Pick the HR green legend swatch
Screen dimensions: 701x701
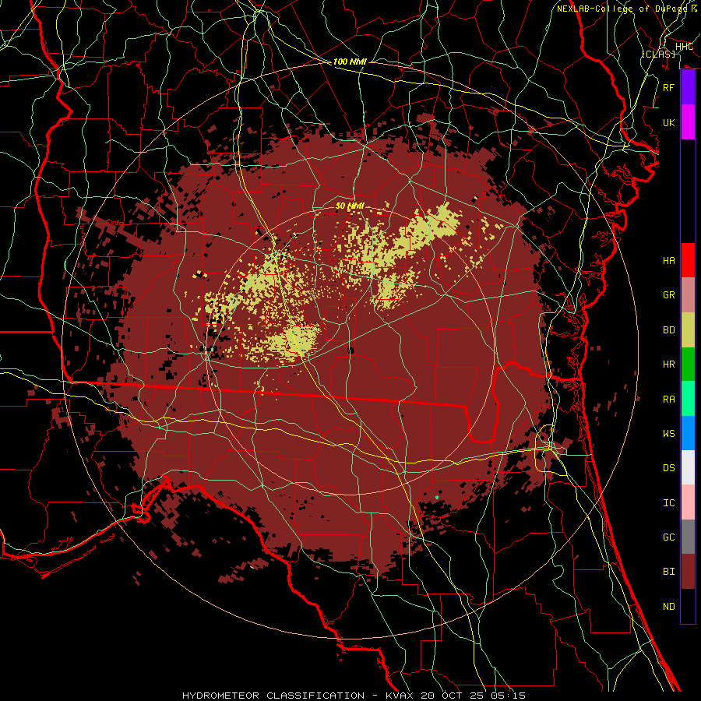(688, 364)
